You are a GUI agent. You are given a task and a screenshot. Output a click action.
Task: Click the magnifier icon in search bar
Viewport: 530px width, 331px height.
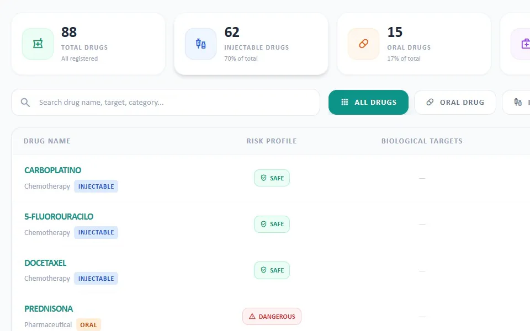point(25,103)
